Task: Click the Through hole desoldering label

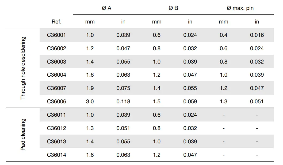Action: tap(23, 68)
